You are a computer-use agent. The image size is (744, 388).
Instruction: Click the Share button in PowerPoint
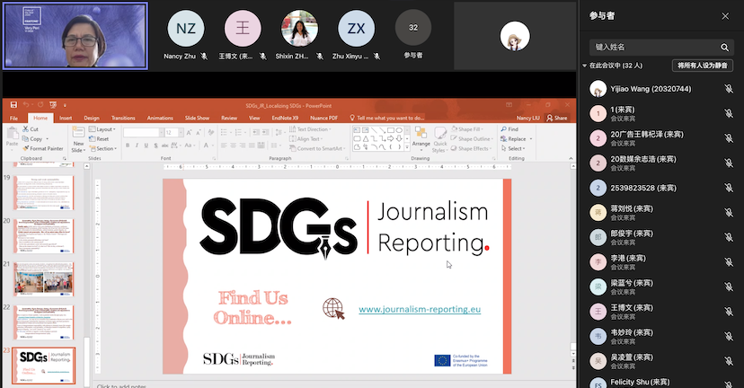557,119
